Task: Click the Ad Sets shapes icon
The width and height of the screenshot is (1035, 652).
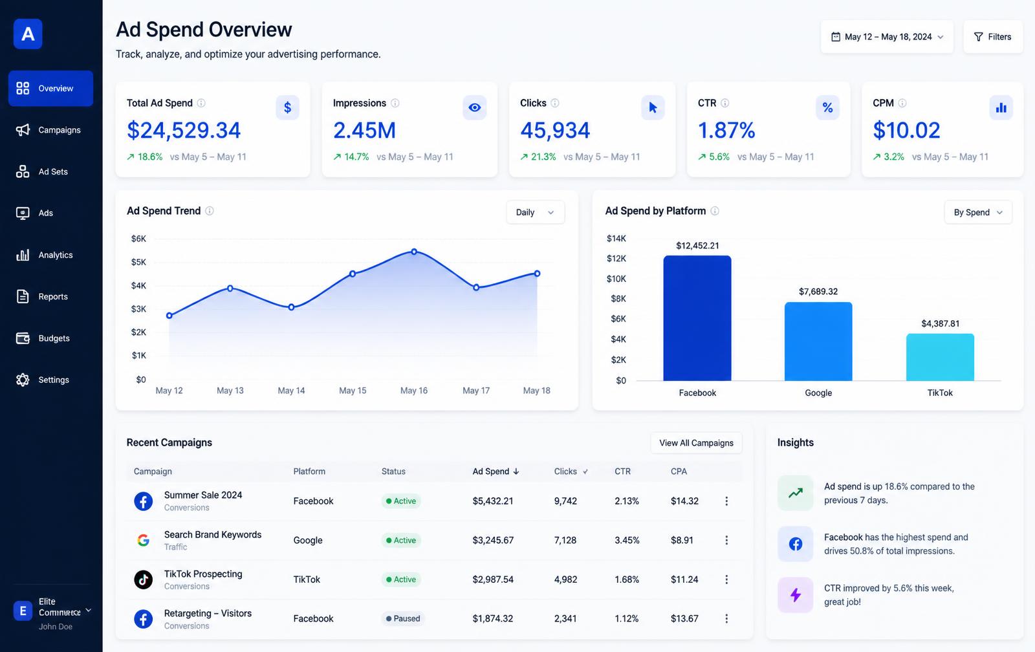Action: point(23,171)
